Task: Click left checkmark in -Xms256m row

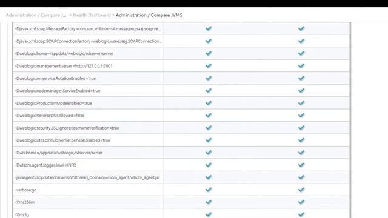Action: click(x=209, y=202)
